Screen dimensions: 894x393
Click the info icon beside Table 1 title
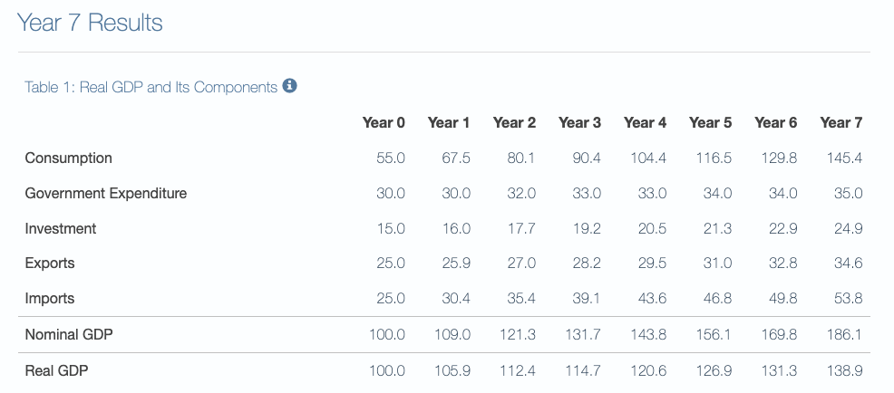[290, 86]
